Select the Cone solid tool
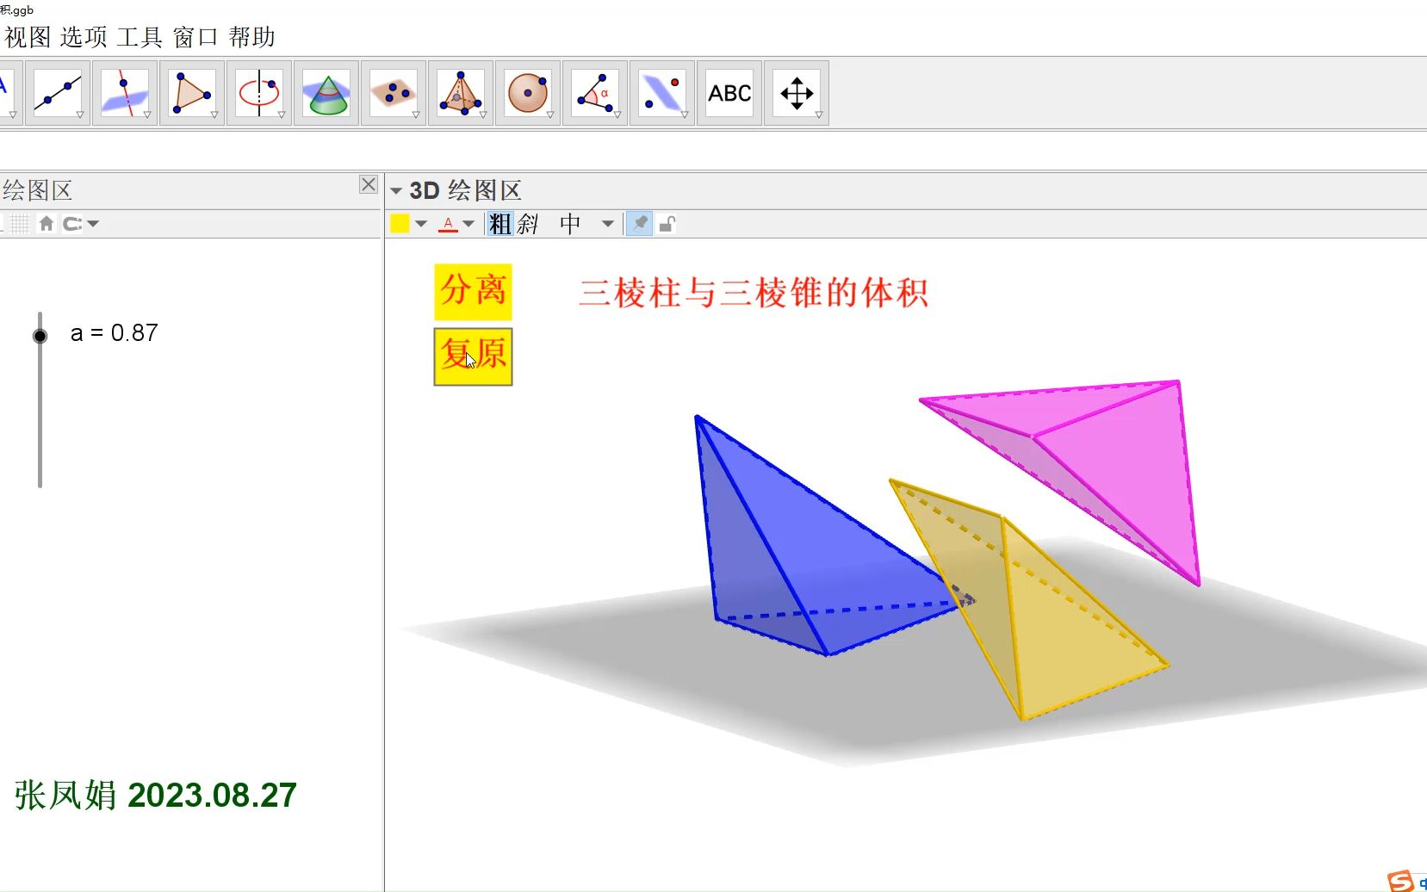 (x=326, y=92)
